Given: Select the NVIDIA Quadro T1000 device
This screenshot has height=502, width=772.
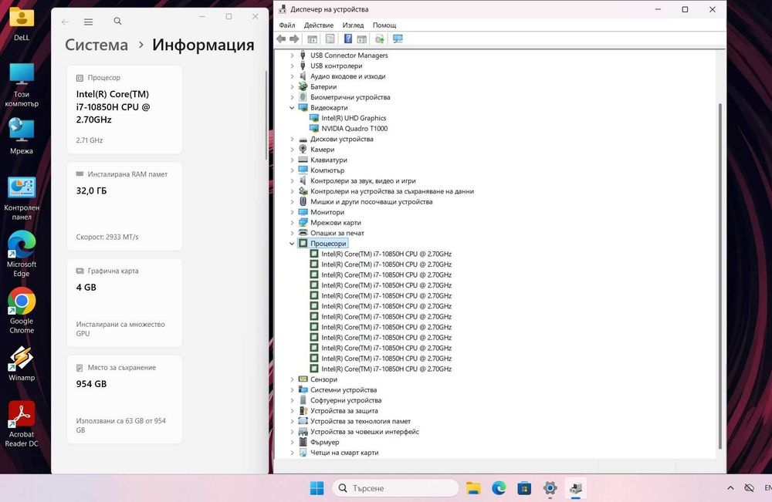Looking at the screenshot, I should [354, 129].
